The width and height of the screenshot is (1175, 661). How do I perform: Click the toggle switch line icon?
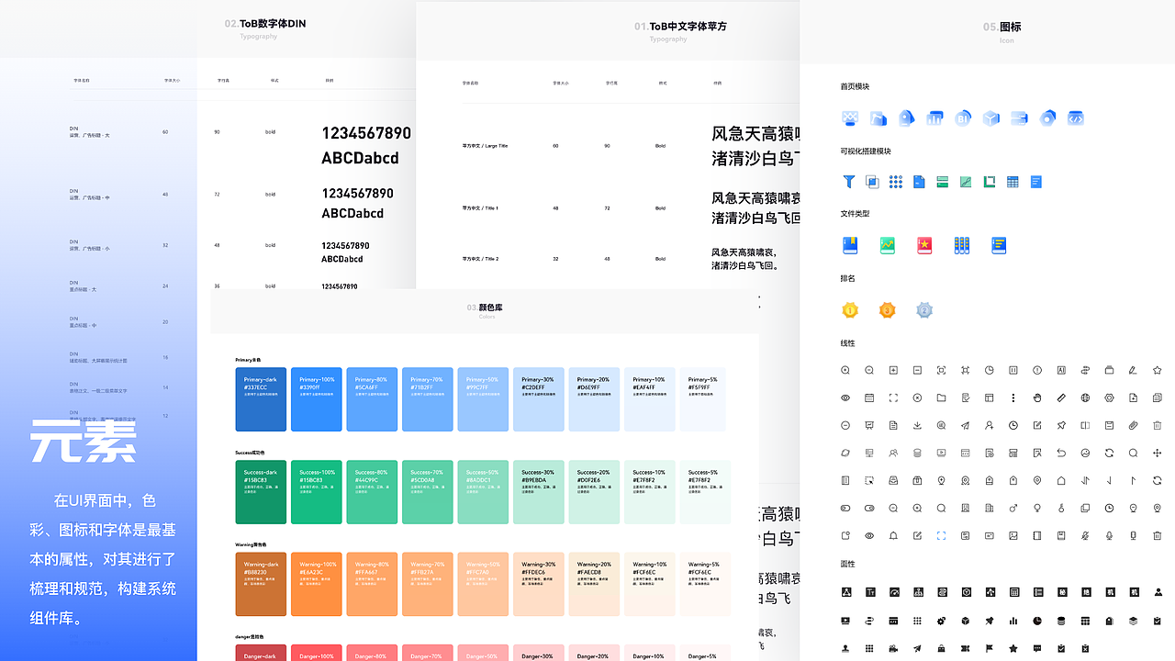pos(845,508)
